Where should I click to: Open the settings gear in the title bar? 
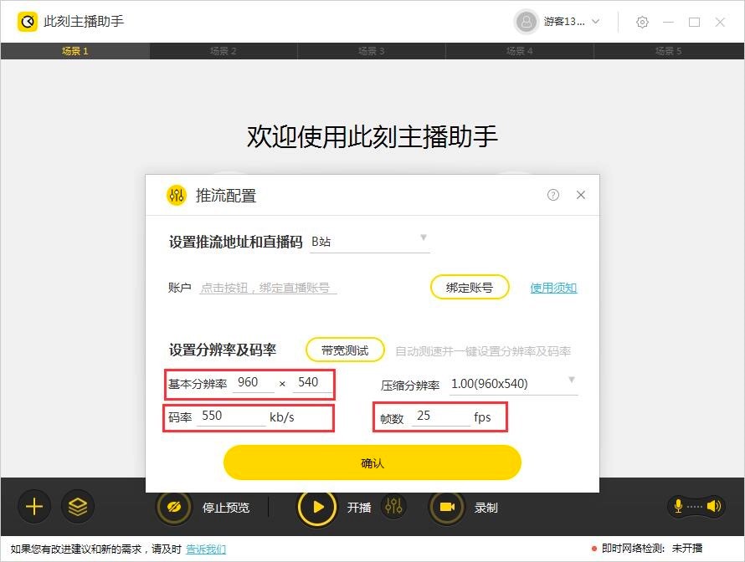tap(642, 22)
